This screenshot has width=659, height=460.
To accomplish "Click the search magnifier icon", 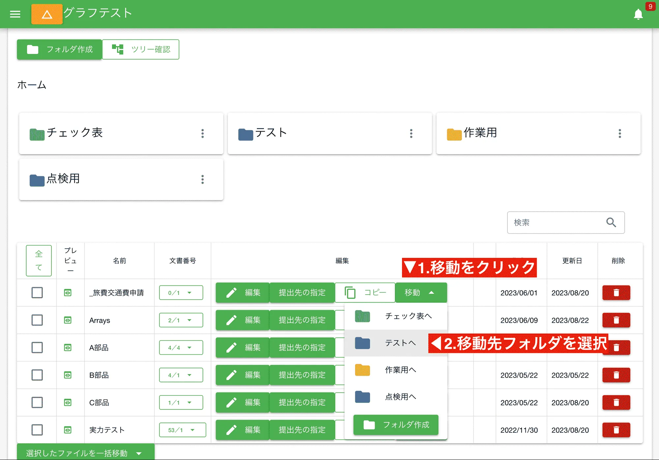I will click(611, 223).
